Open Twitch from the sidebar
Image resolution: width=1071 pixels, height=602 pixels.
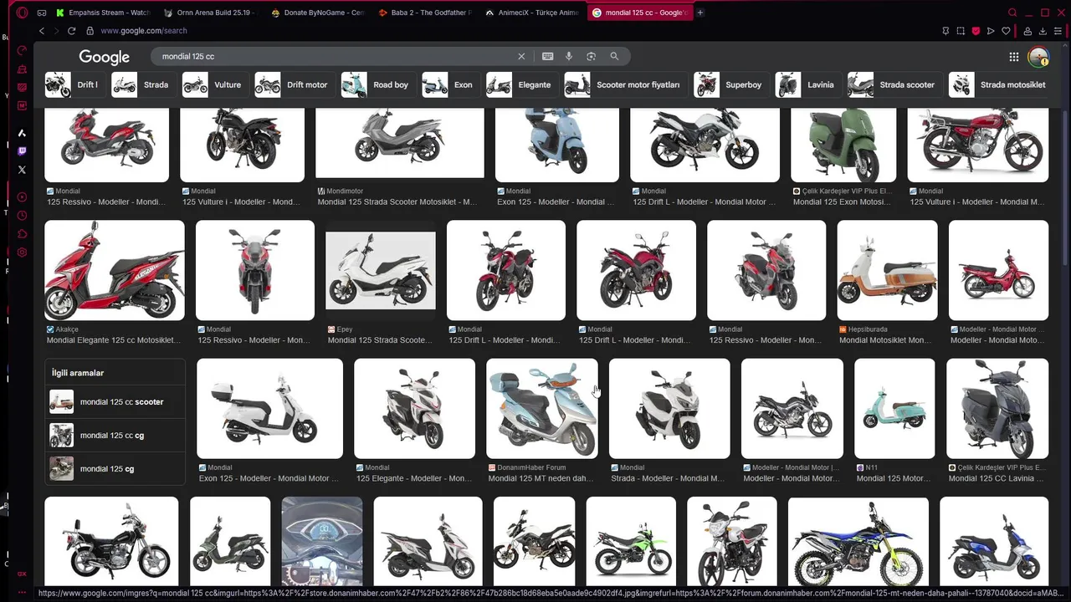tap(22, 151)
